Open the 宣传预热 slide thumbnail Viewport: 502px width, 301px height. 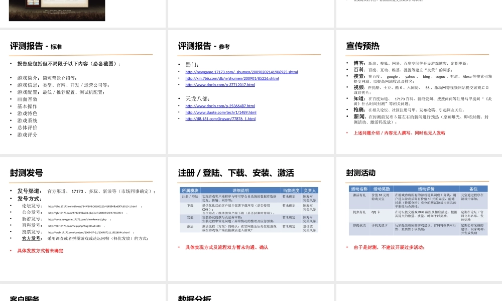pos(419,92)
